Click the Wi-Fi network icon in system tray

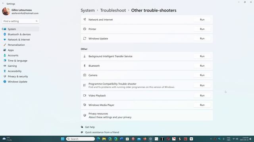234,139
